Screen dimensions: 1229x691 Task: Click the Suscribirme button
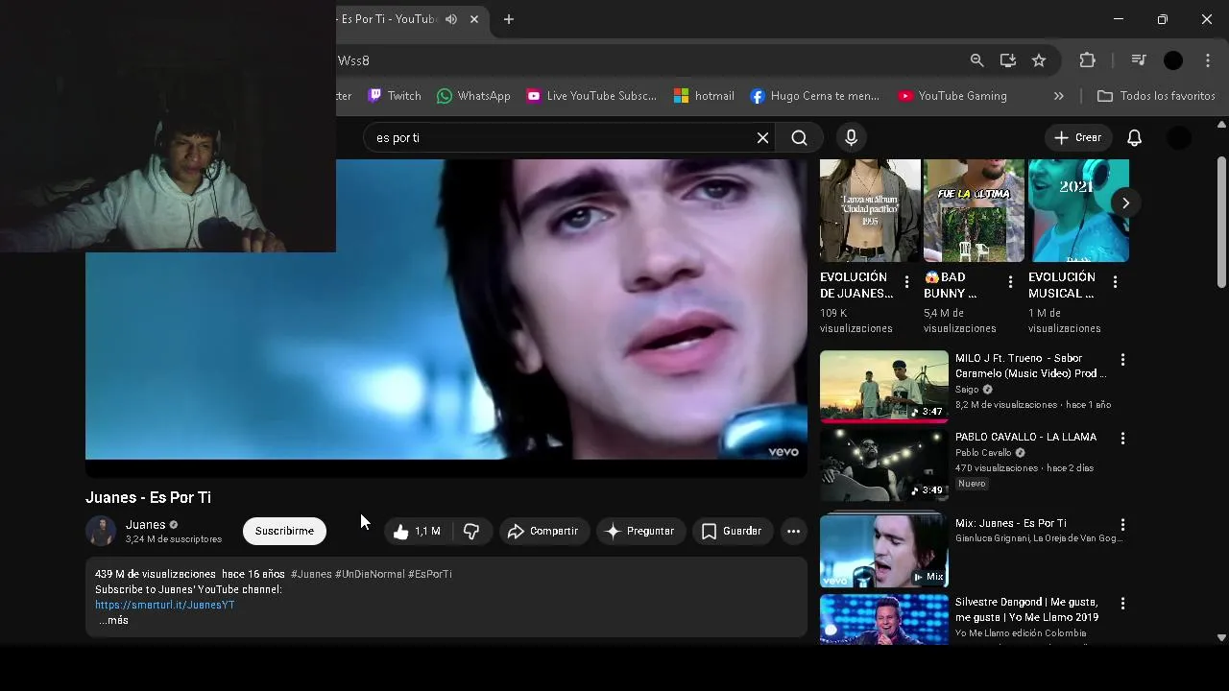pos(284,531)
